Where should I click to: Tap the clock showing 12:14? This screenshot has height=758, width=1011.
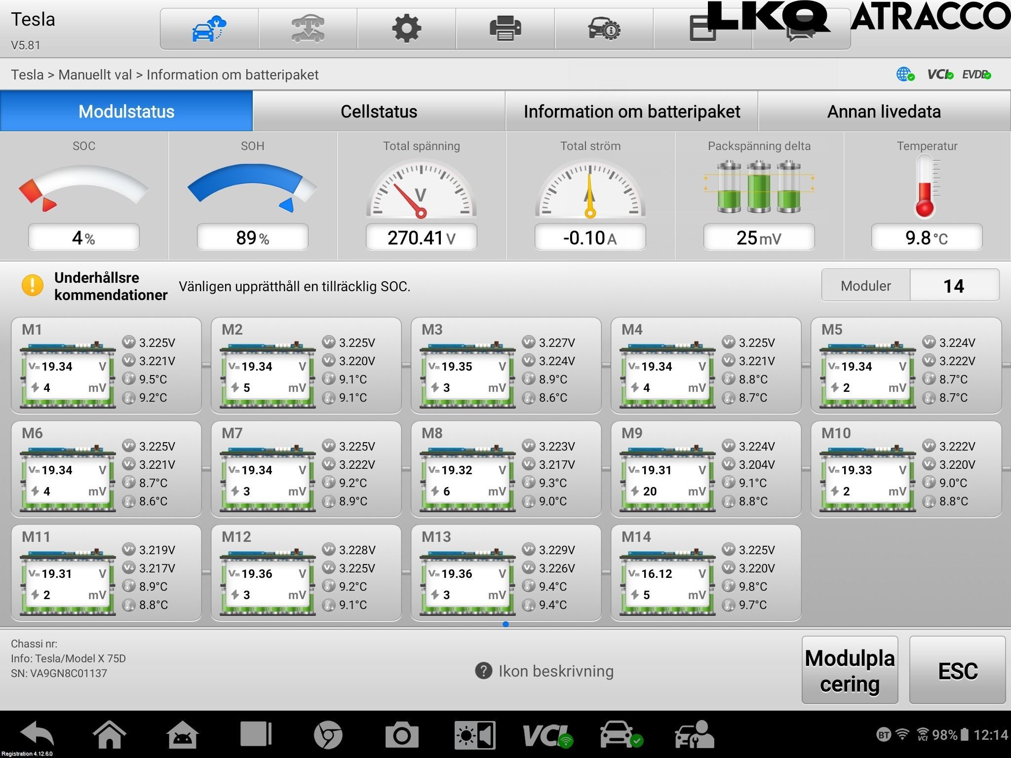point(990,735)
